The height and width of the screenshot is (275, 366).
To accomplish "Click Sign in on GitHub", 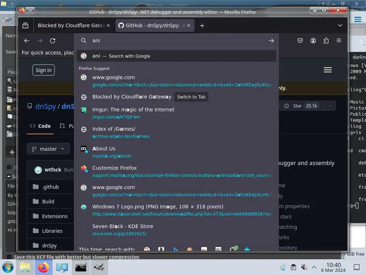I will click(x=43, y=70).
